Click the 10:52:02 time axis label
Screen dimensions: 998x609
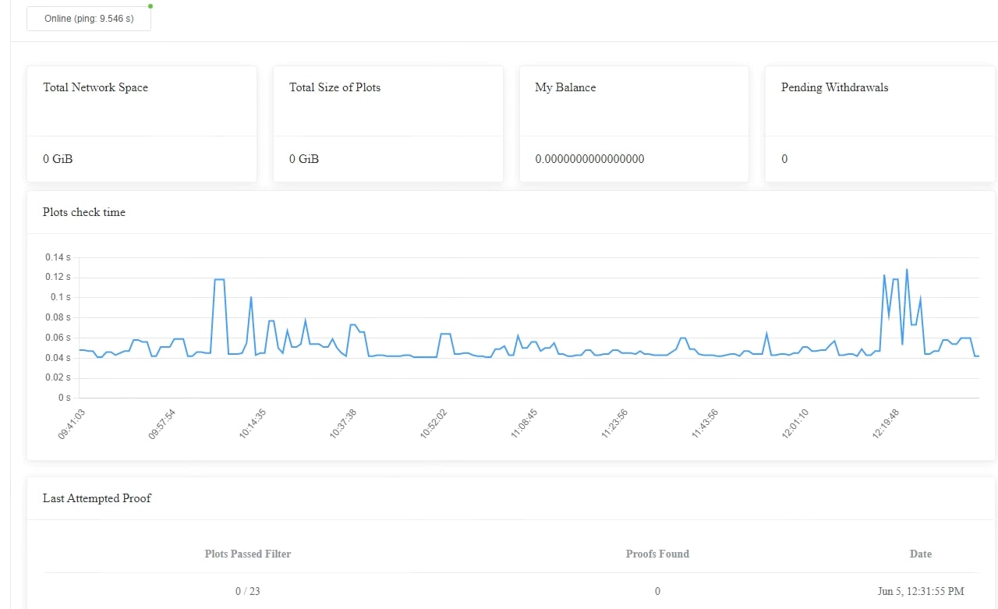(433, 424)
